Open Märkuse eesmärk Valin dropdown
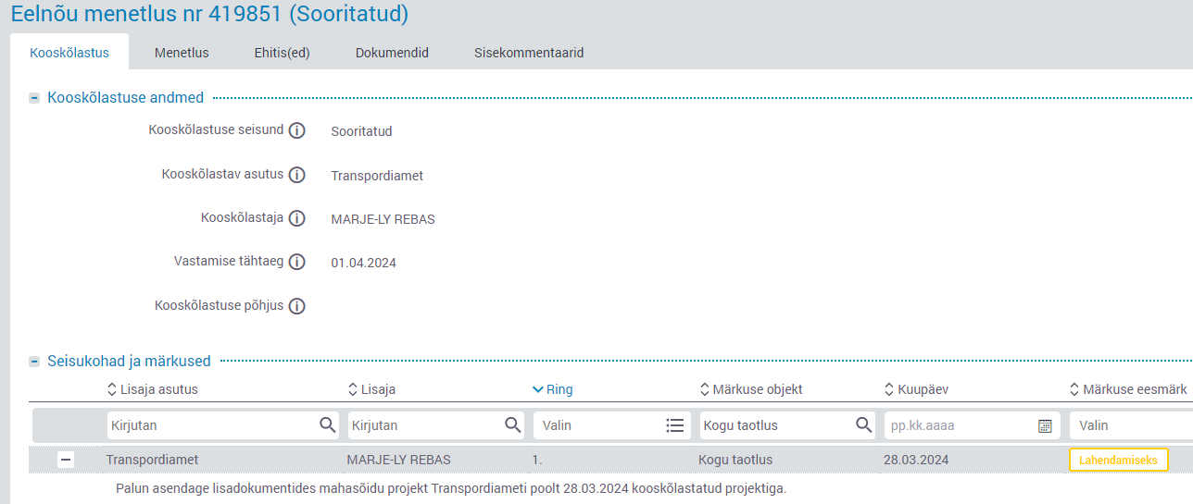Screen dimensions: 1193x504 click(1131, 425)
